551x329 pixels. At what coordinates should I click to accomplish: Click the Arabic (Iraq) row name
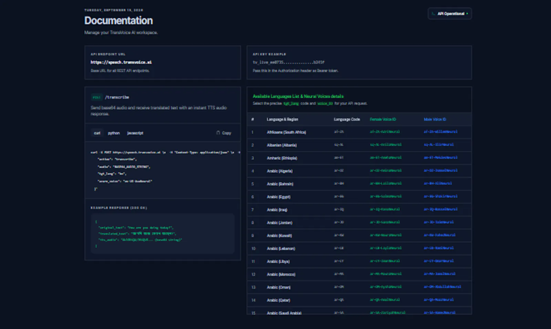pyautogui.click(x=277, y=210)
